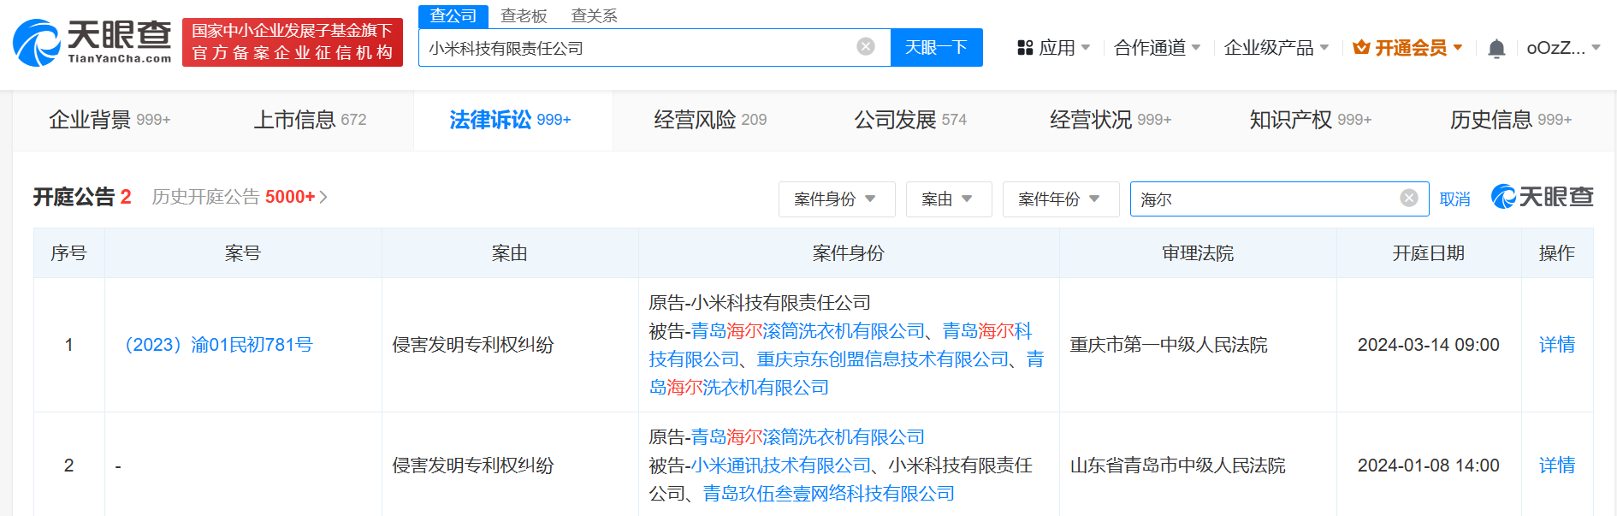Click 详情 for the 2024-03-14 hearing

(x=1556, y=345)
